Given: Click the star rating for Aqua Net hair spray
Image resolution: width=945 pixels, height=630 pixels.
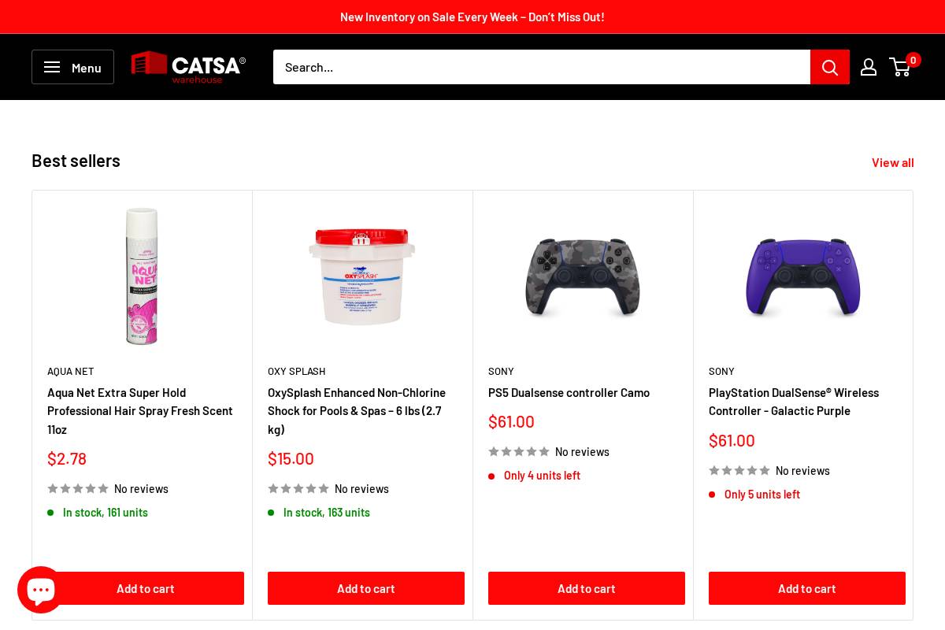Looking at the screenshot, I should [78, 488].
